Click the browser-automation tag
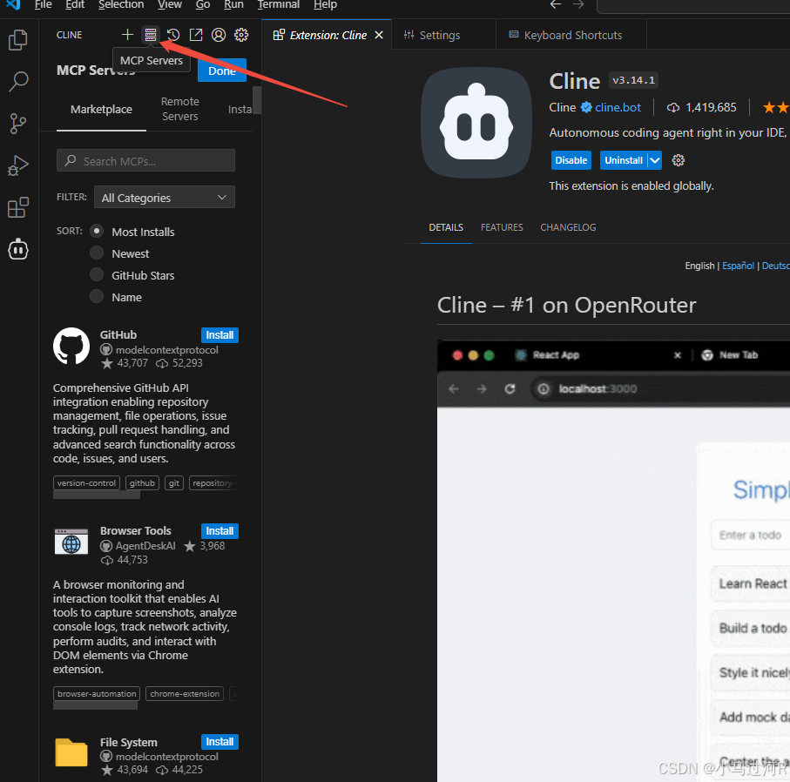The image size is (790, 782). tap(97, 693)
